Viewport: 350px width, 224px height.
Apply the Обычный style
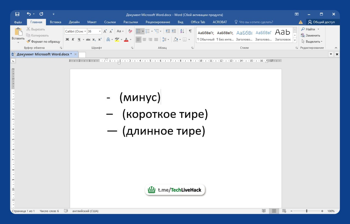pos(206,35)
